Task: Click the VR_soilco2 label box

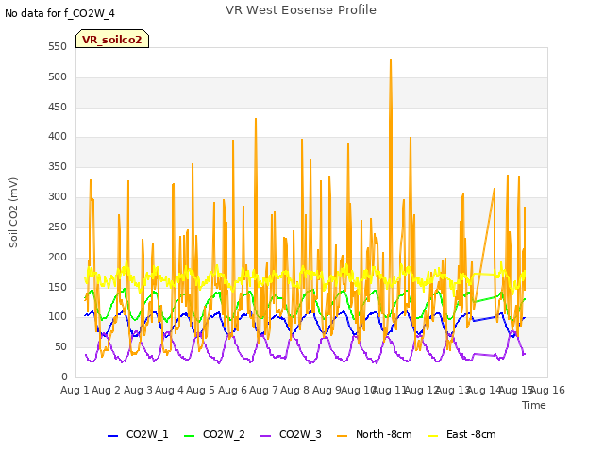Action: [x=112, y=39]
